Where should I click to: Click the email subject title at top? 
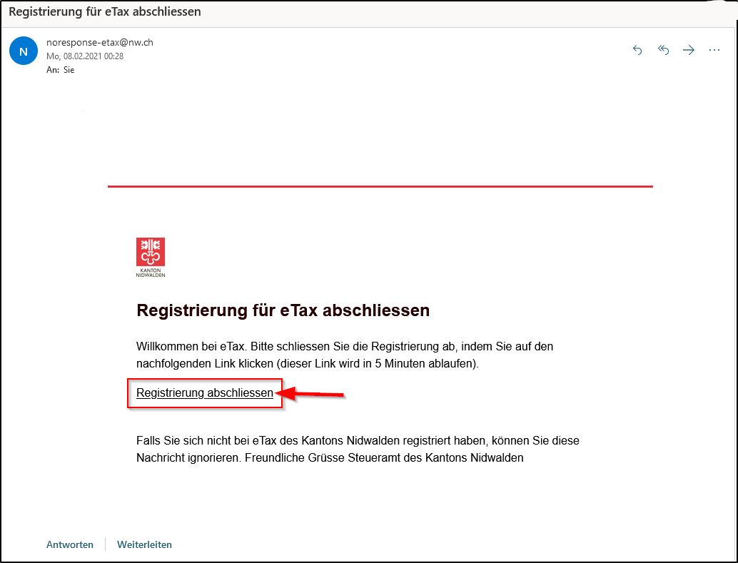tap(105, 11)
